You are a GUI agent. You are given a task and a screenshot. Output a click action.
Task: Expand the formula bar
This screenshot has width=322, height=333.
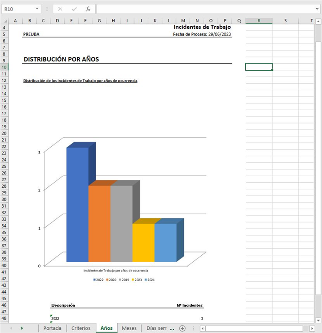tap(316, 9)
